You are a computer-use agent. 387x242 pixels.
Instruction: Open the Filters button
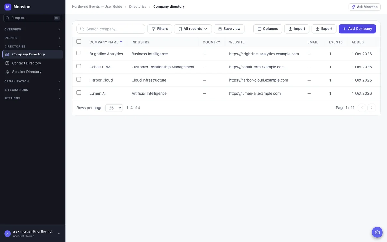tap(160, 29)
